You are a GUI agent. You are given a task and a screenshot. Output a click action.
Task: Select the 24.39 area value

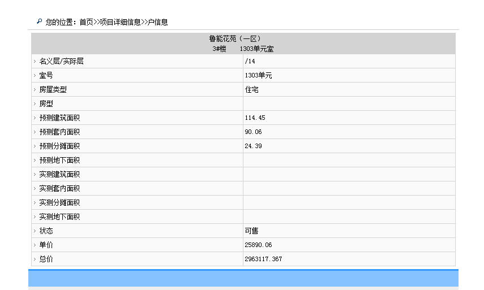(x=253, y=146)
